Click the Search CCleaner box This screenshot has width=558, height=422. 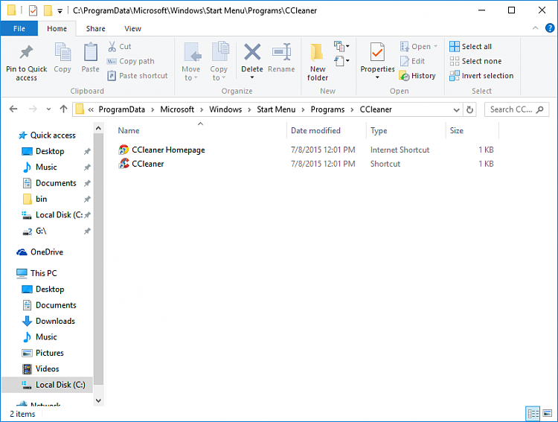pos(517,109)
